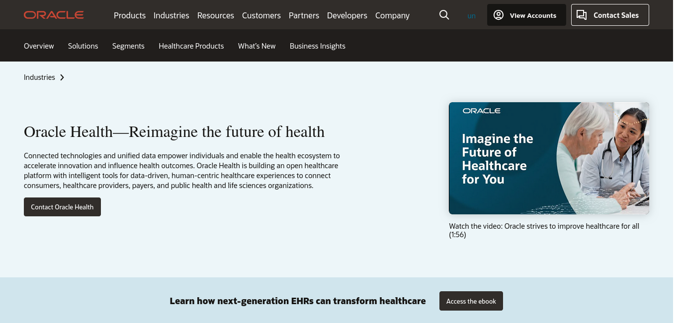679x323 pixels.
Task: Click the Access the ebook button
Action: [x=471, y=301]
